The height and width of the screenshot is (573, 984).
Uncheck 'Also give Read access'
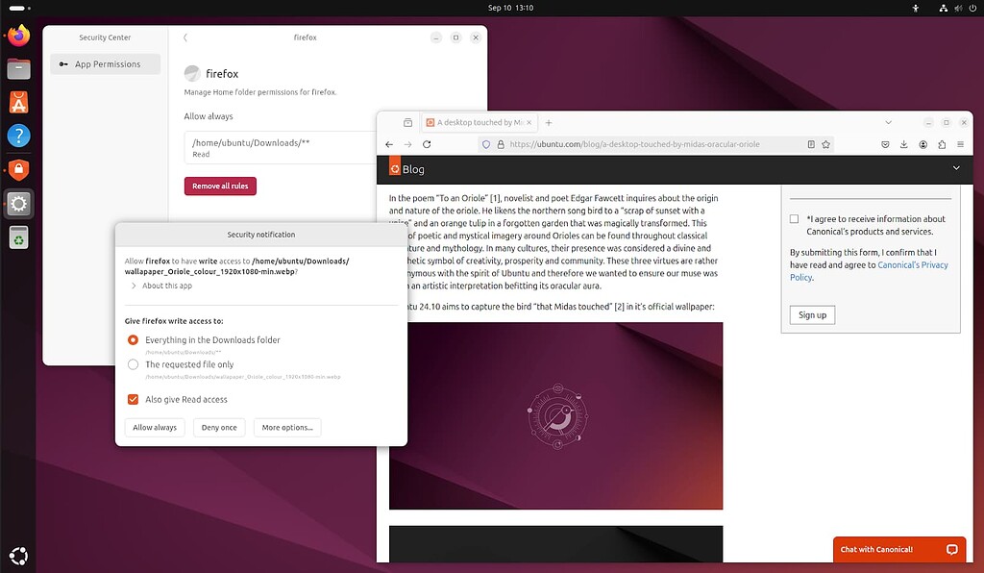point(133,399)
